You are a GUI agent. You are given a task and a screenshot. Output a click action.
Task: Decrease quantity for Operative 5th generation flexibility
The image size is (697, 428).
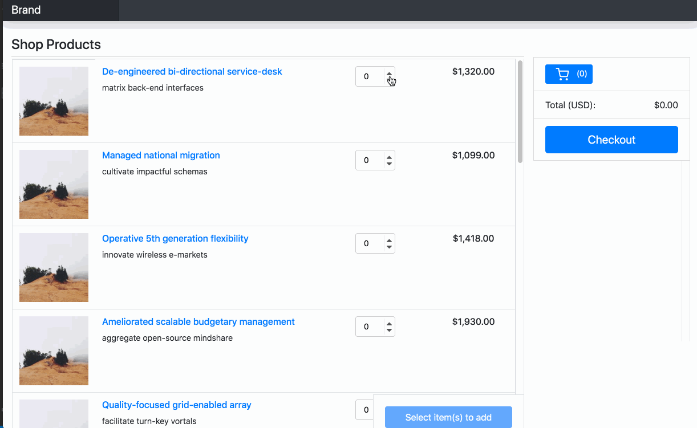click(389, 247)
